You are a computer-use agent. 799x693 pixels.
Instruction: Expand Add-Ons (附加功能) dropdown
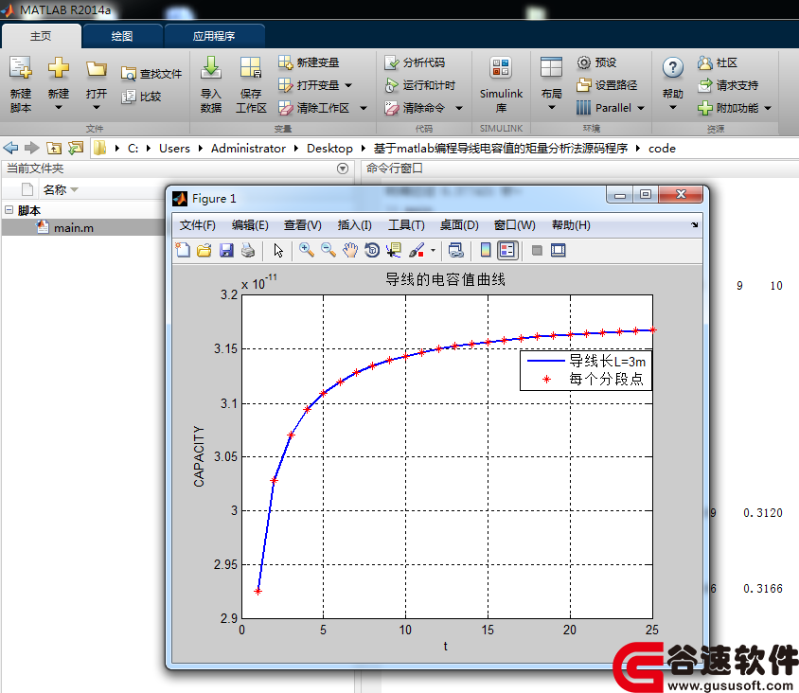768,108
